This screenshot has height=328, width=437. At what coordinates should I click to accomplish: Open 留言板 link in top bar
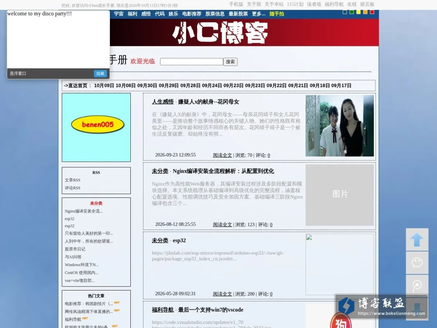click(x=367, y=4)
